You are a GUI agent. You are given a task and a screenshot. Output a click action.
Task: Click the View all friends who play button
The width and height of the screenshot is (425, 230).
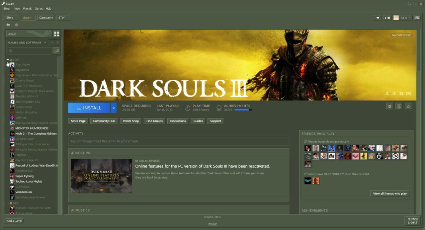(x=389, y=193)
